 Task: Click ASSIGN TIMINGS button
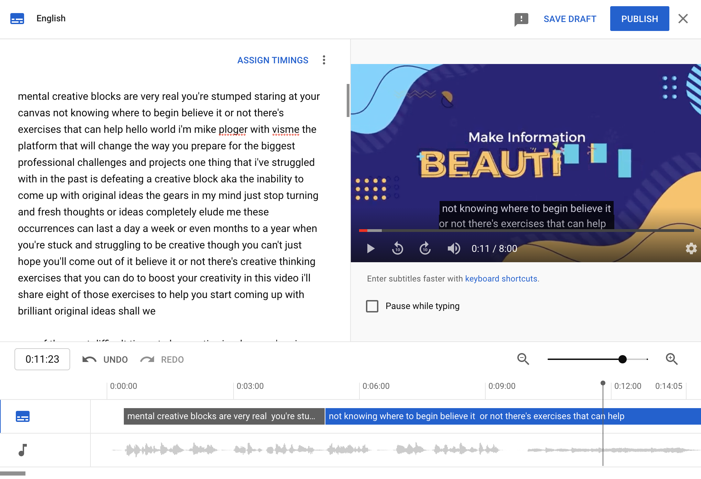[273, 60]
